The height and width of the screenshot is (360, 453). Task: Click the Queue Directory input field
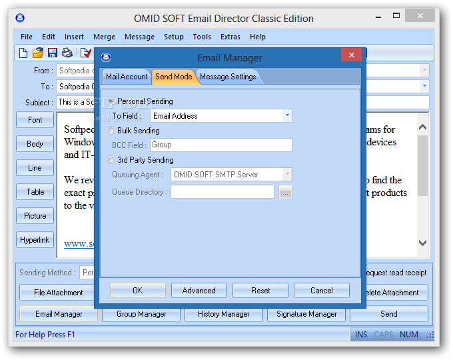[x=223, y=192]
